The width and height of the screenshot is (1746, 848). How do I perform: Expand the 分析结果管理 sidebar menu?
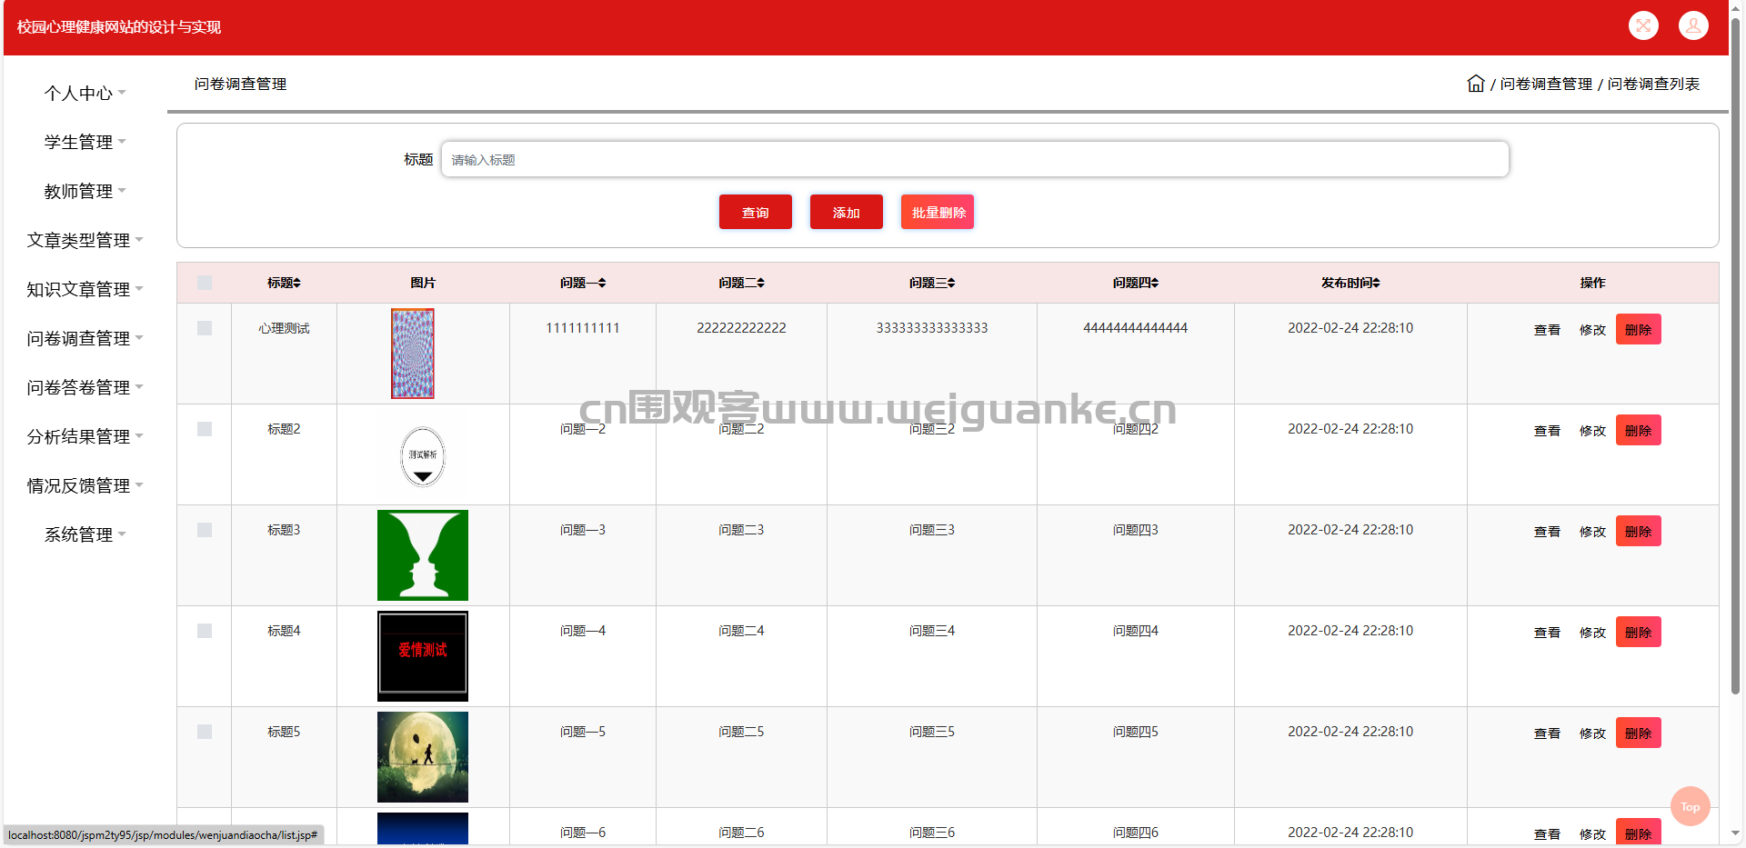click(85, 436)
